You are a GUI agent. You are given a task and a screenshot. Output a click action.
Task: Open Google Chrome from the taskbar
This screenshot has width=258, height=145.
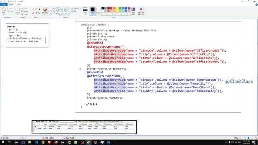43,142
